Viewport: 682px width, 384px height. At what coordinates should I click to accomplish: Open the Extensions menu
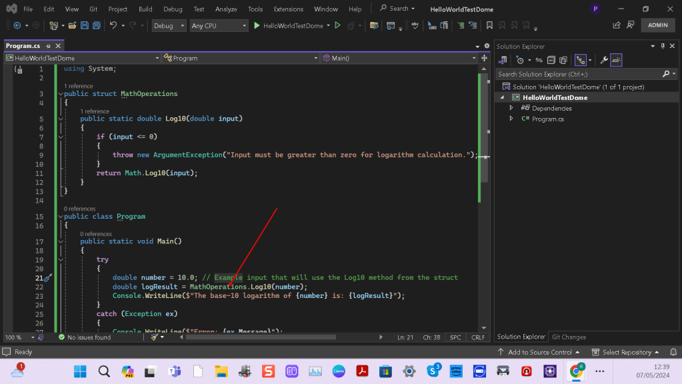pos(289,9)
